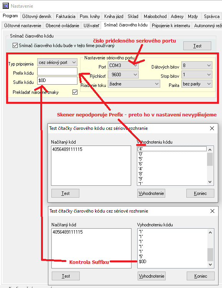Viewport: 222px width, 288px height.
Task: Click the Test button beside the checkbox
Action: [x=197, y=46]
